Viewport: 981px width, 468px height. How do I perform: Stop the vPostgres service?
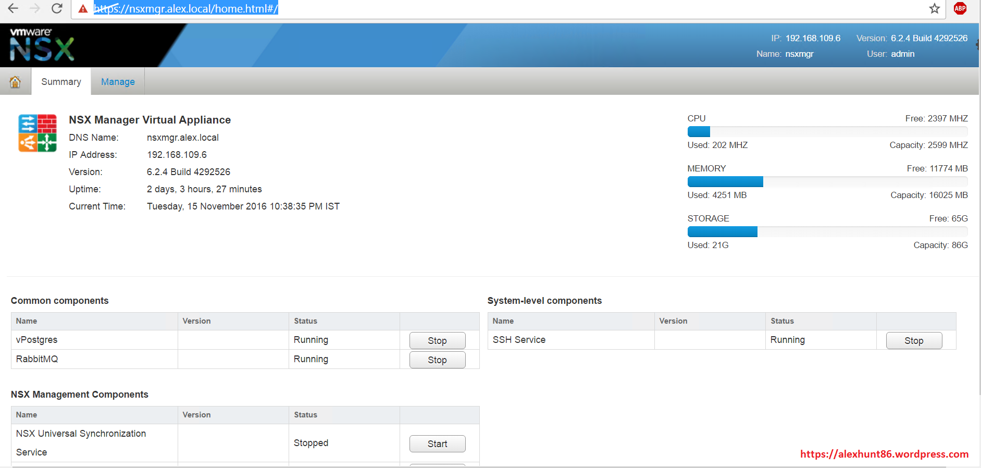click(437, 340)
